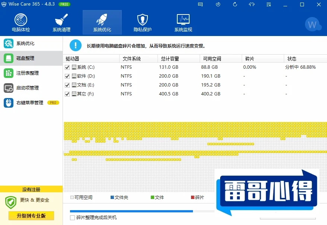
Task: Enable 碎片整理完成后关机 shutdown checkbox
Action: [72, 218]
